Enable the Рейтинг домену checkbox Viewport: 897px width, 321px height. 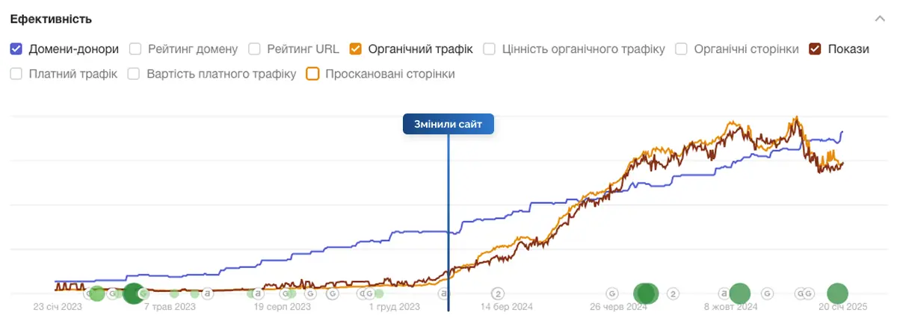click(x=135, y=49)
